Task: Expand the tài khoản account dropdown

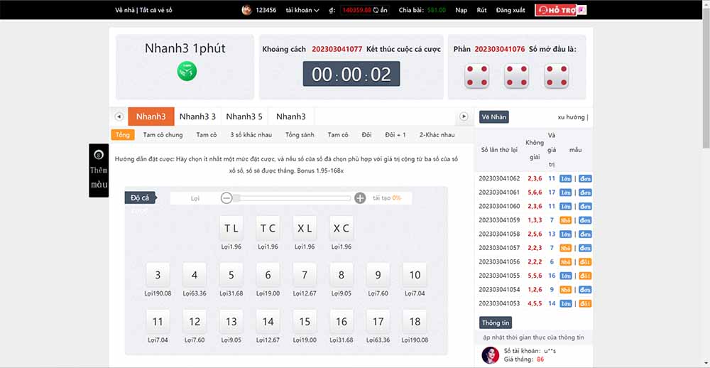Action: (302, 10)
